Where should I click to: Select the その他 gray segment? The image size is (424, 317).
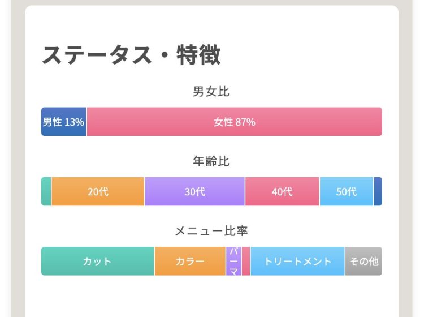tap(364, 261)
